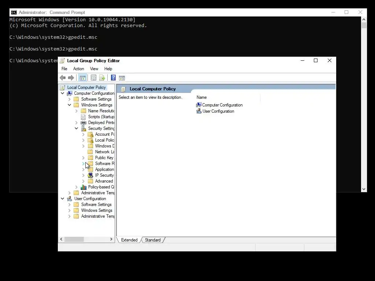Collapse User Configuration node
The width and height of the screenshot is (375, 281).
[x=62, y=199]
